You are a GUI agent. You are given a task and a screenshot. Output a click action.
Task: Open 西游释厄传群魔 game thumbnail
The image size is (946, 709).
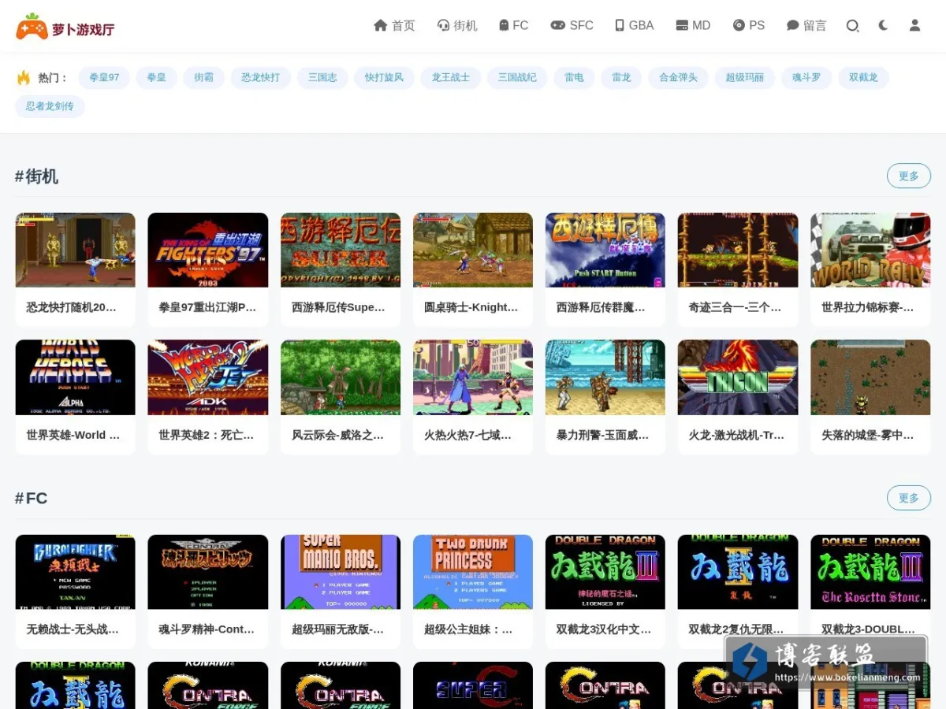click(x=605, y=250)
